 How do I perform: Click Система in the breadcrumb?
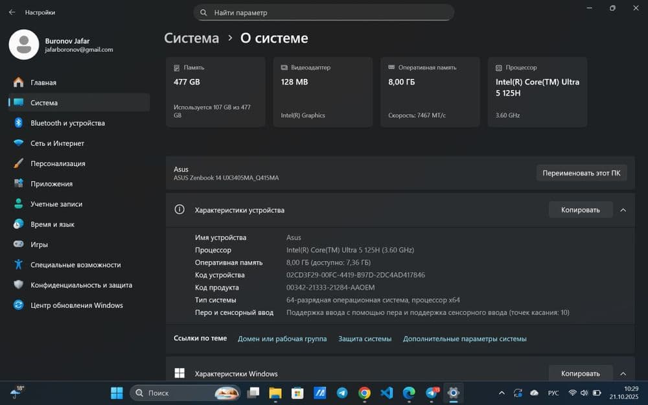pos(191,38)
